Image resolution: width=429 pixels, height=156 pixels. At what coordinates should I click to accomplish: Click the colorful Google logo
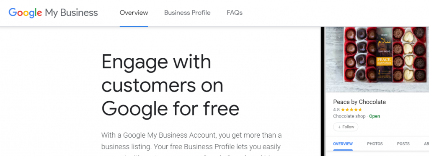tap(25, 13)
